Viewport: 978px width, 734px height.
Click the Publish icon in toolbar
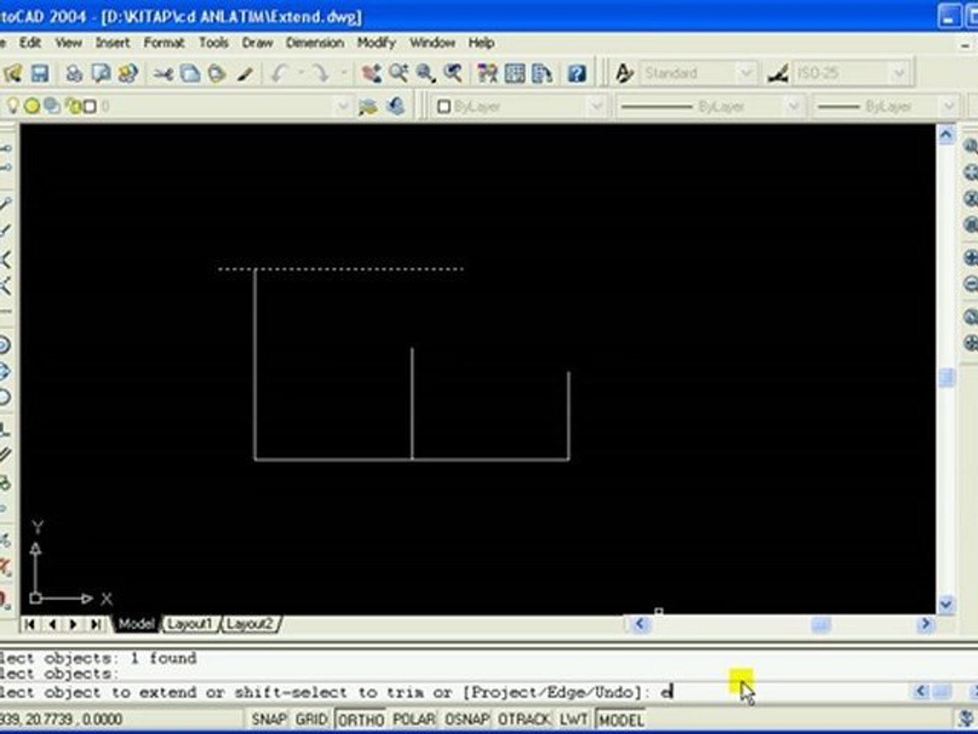pos(128,73)
